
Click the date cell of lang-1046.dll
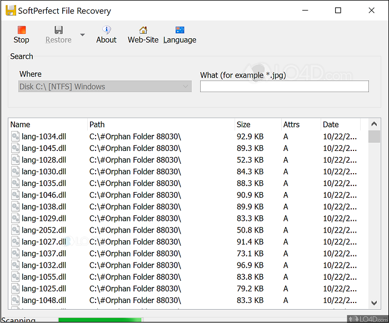pos(340,195)
